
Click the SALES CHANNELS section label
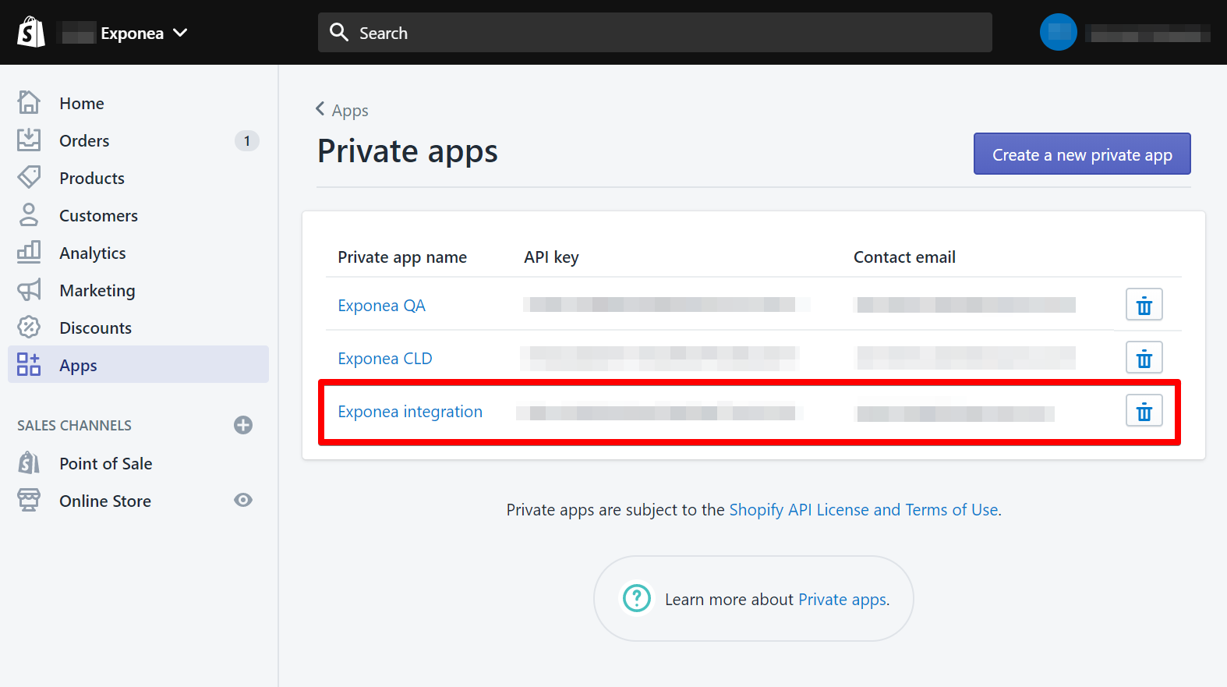click(74, 426)
